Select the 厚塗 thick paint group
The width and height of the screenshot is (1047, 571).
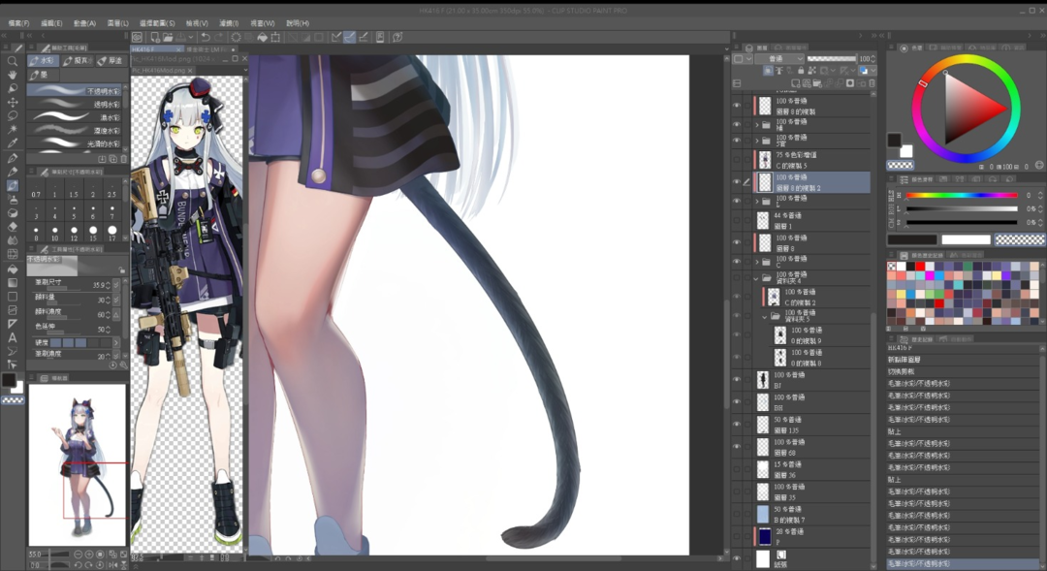pos(111,61)
